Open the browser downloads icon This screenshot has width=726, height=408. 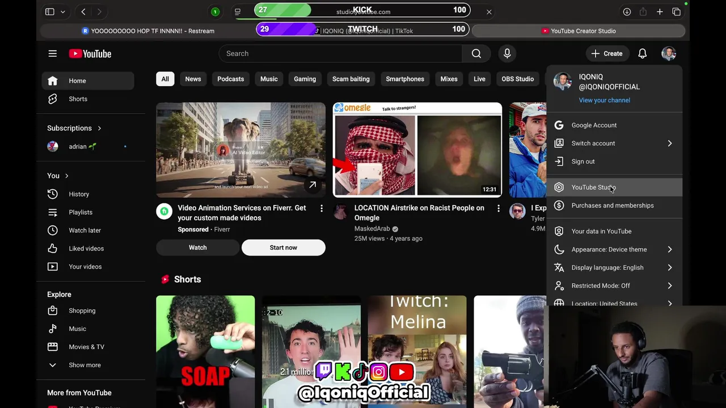(x=627, y=11)
